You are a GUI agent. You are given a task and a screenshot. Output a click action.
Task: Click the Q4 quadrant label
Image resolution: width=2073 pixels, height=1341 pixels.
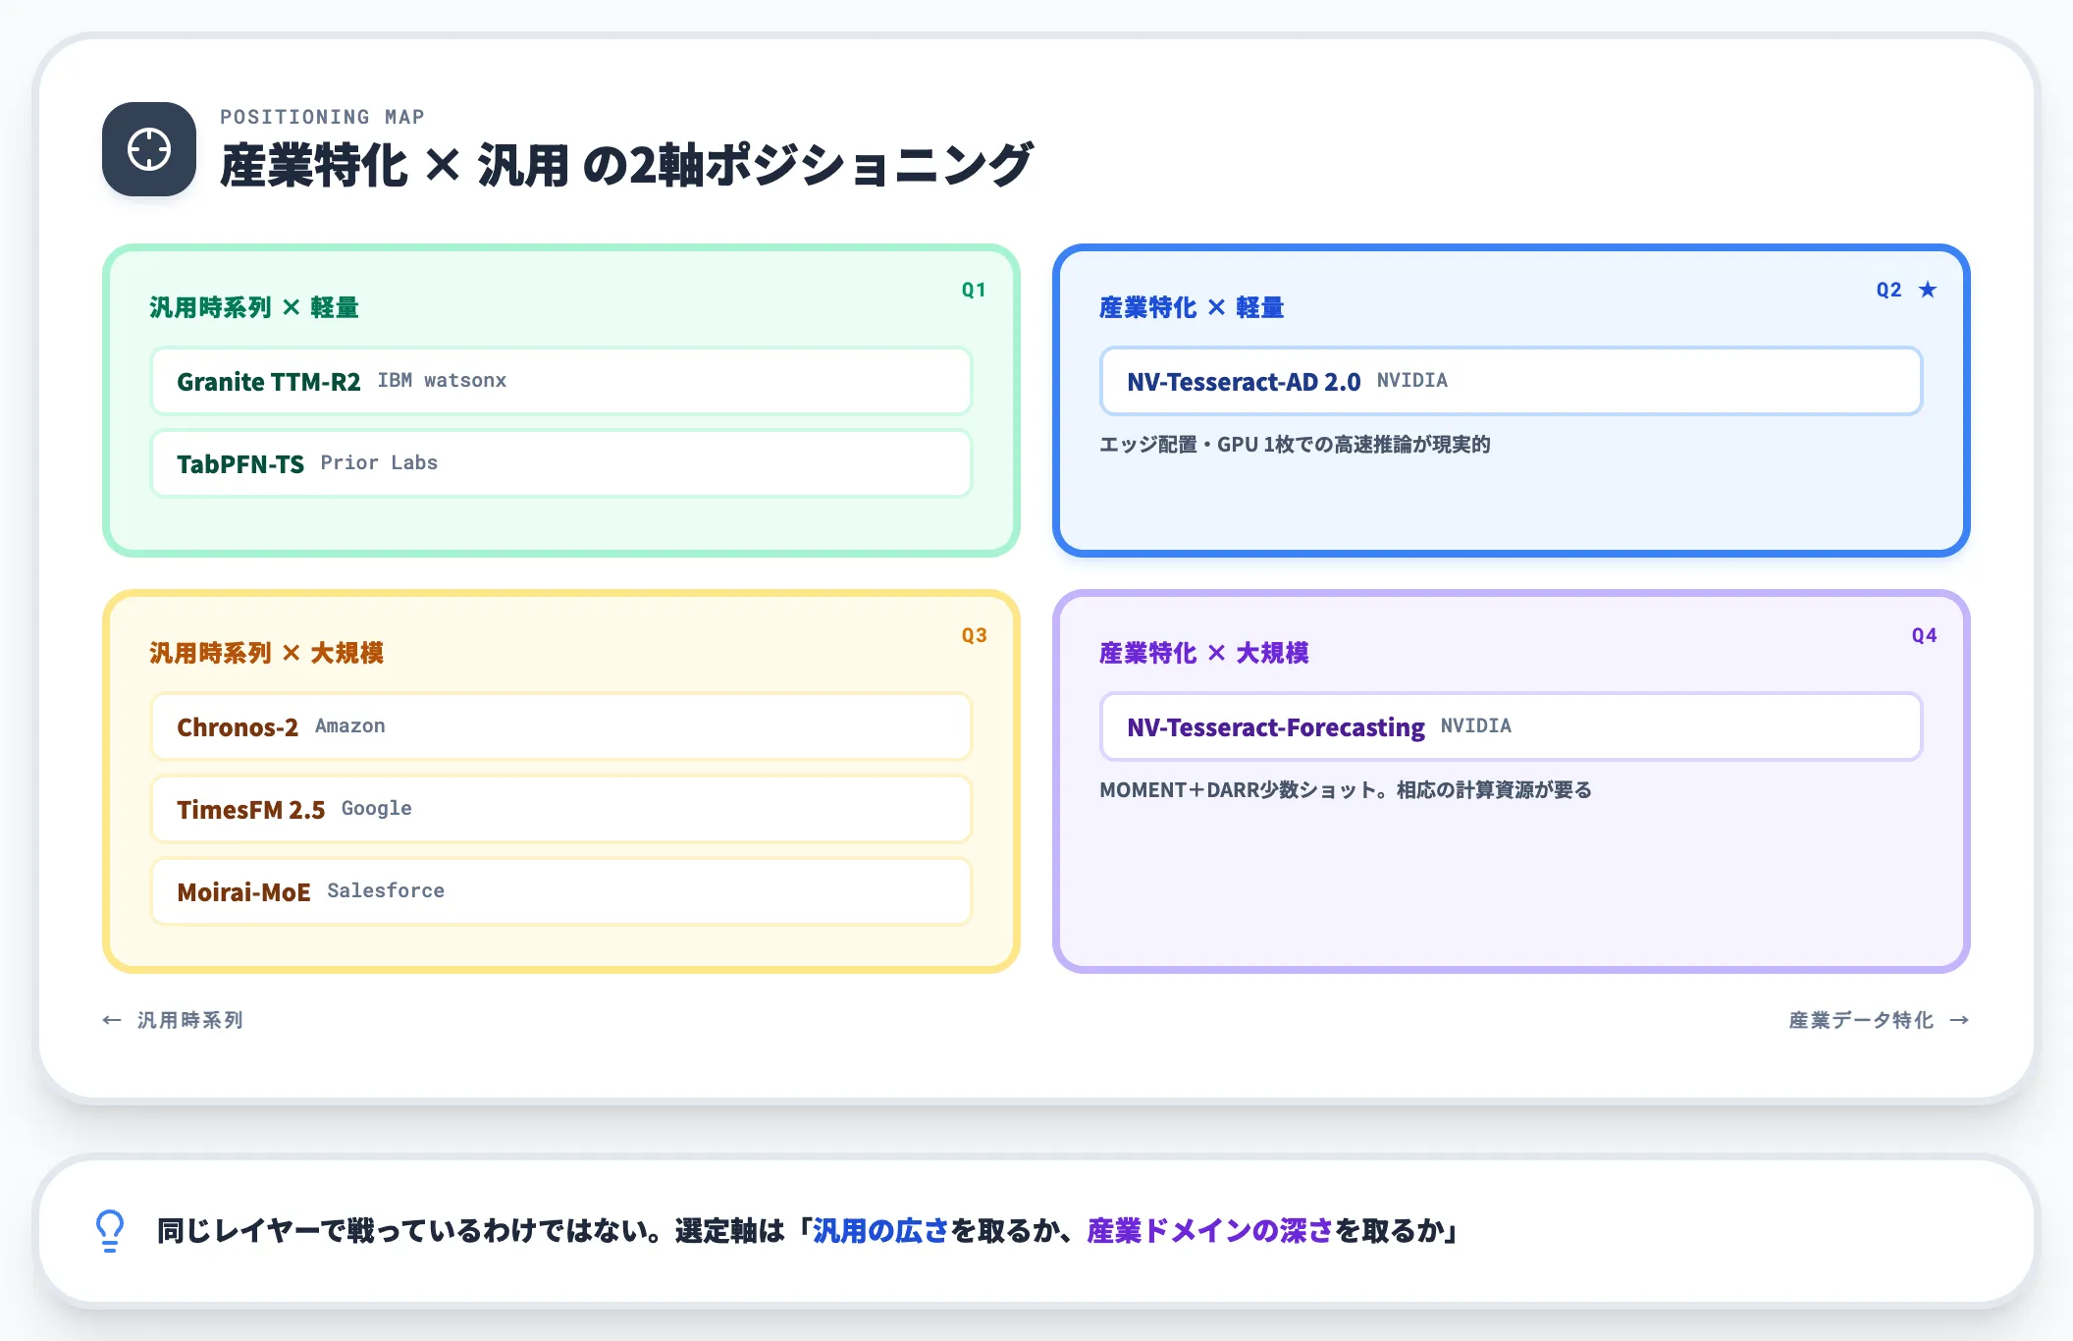pos(1925,635)
